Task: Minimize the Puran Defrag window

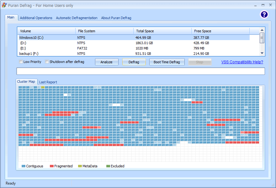Action: pos(255,5)
